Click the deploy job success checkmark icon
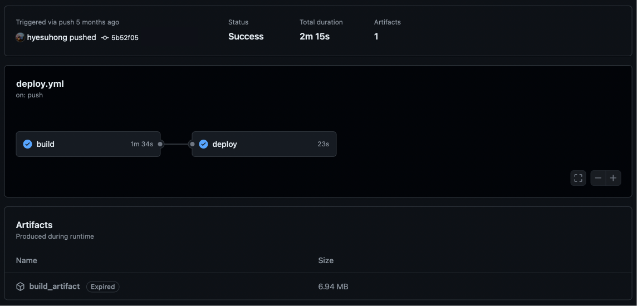Viewport: 637px width, 306px height. 203,144
